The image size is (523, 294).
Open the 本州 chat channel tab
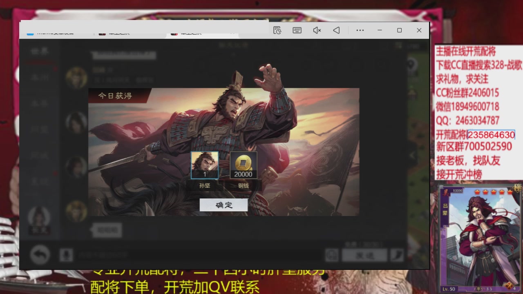40,77
